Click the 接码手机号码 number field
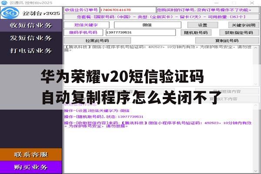The width and height of the screenshot is (261, 174). (x=141, y=33)
